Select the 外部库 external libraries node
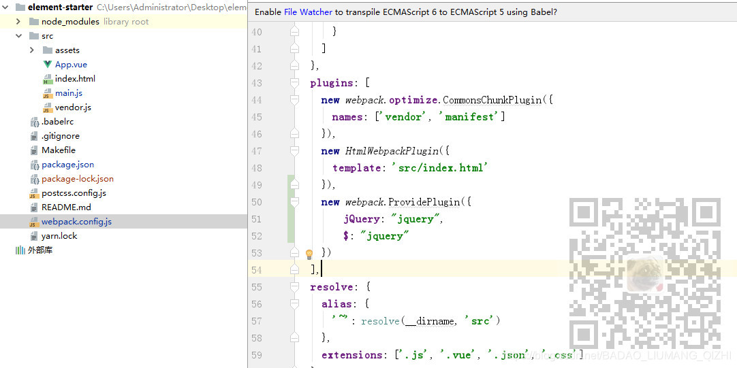 tap(40, 250)
